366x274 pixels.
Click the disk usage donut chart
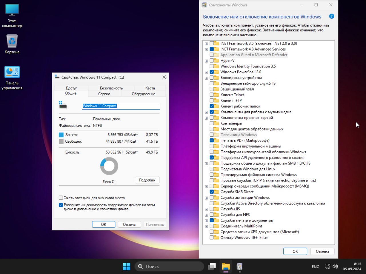109,166
